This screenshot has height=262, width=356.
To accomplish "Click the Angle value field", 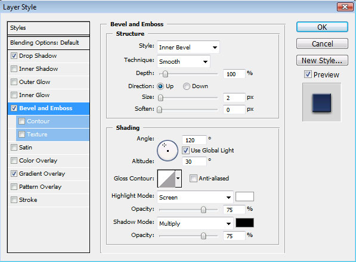I will point(194,140).
